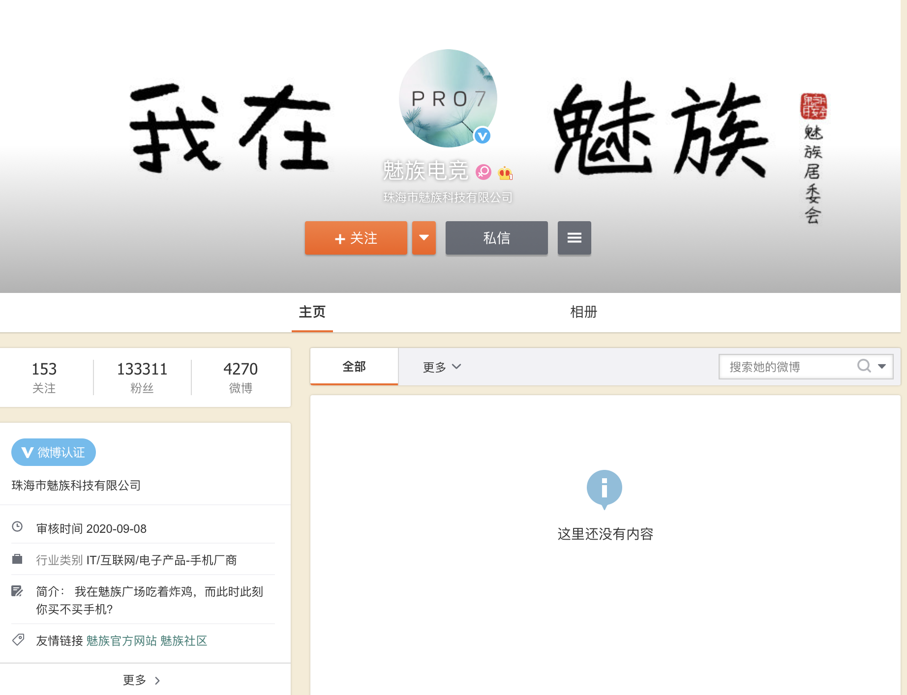Send a private message via 私信
The height and width of the screenshot is (695, 907).
tap(496, 238)
